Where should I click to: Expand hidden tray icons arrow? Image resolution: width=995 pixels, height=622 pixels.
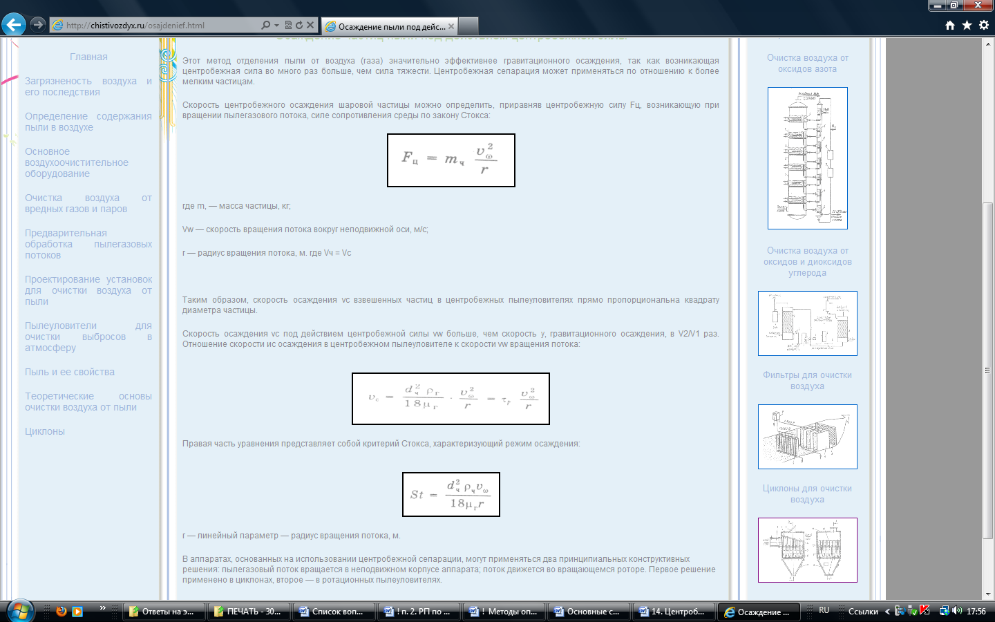[887, 611]
